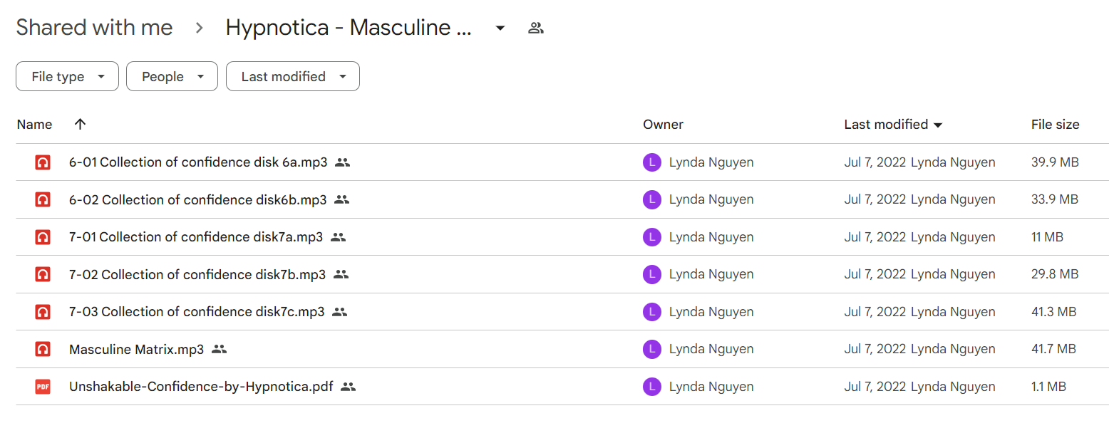Select 6-01 Collection of confidence disk 6a.mp3
Screen dimensions: 1109x433
point(198,162)
